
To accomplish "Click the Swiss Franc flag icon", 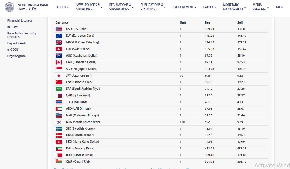I will click(59, 49).
